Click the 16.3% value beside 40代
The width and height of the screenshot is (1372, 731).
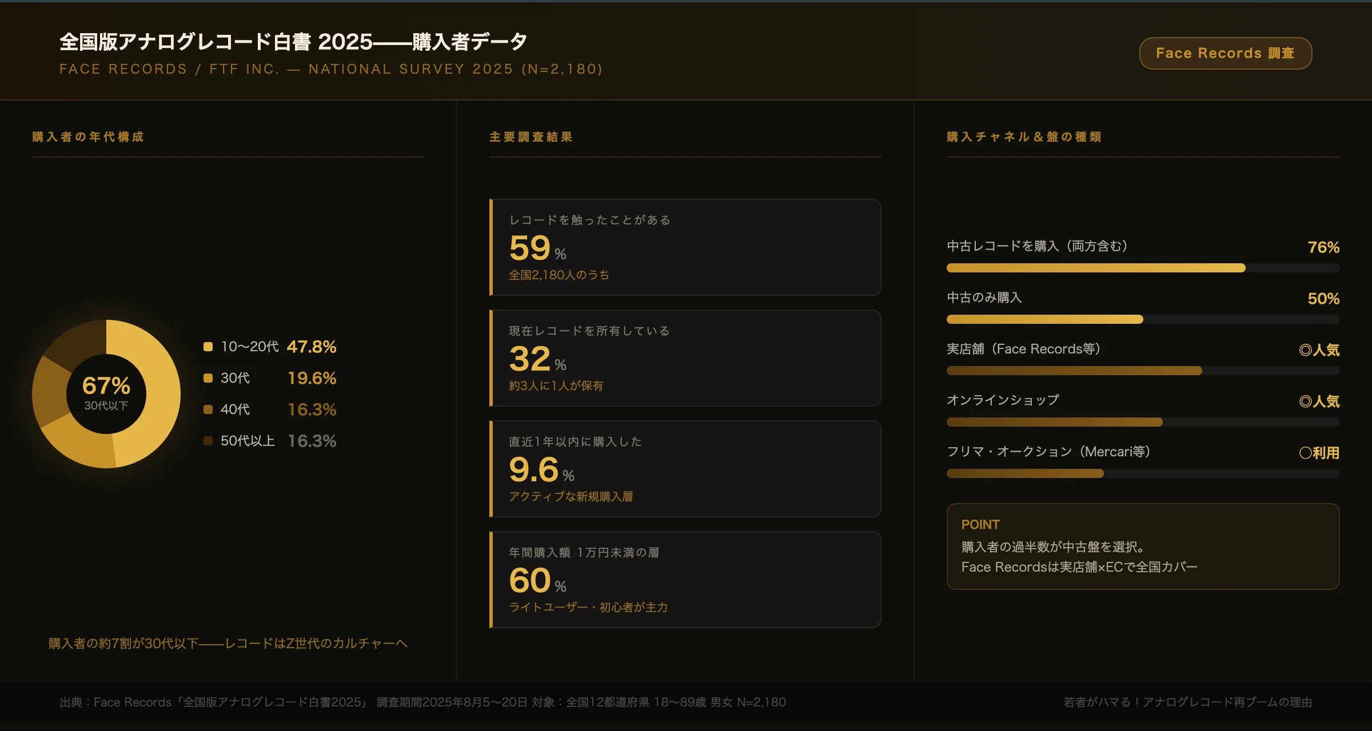[312, 409]
